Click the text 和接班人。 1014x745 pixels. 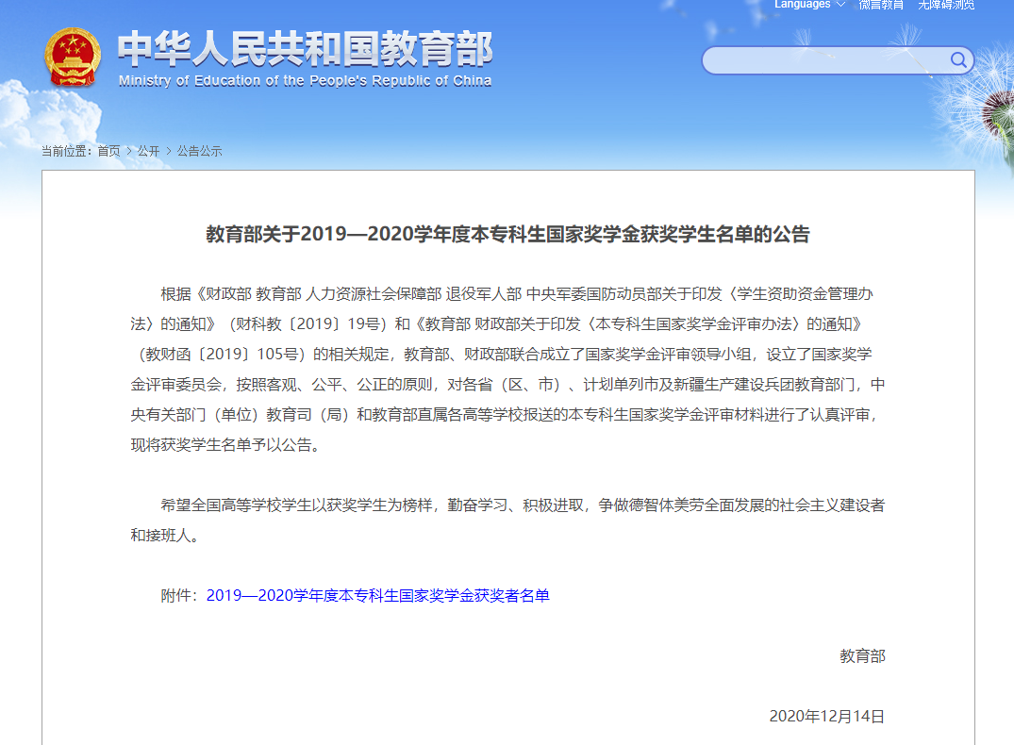[164, 536]
